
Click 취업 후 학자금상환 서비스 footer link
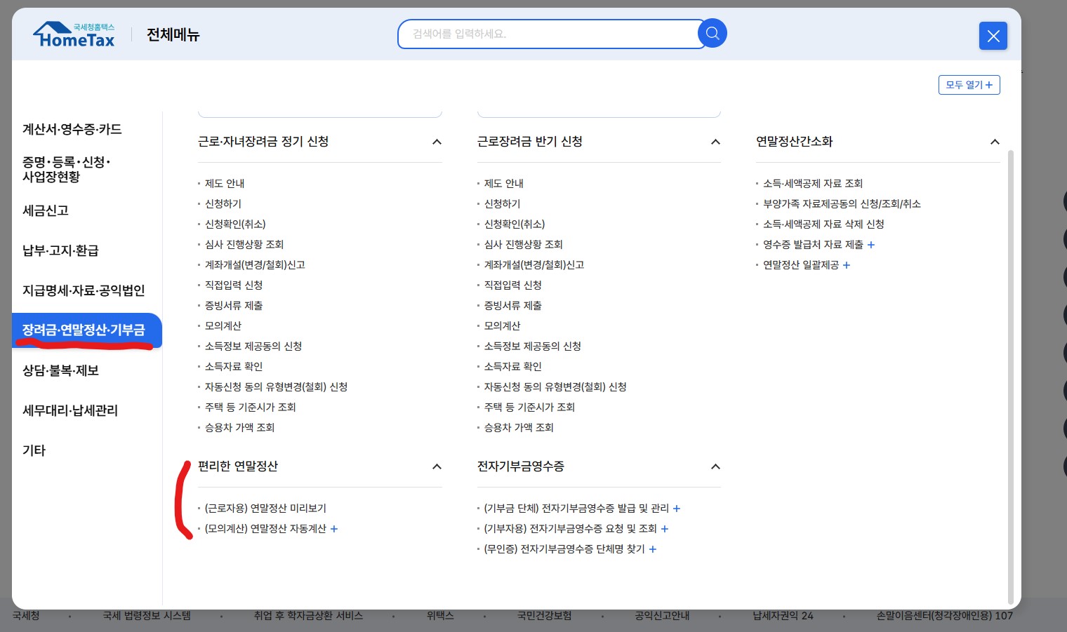pyautogui.click(x=308, y=616)
